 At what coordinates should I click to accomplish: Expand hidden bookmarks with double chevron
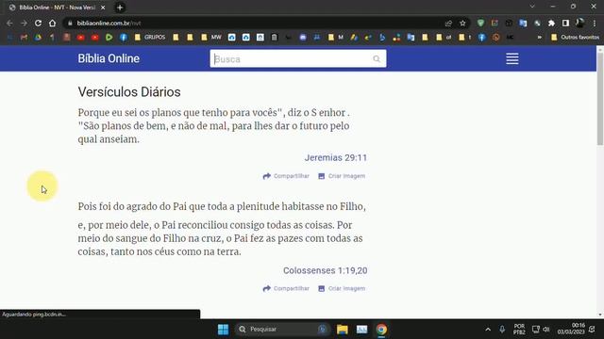[539, 38]
